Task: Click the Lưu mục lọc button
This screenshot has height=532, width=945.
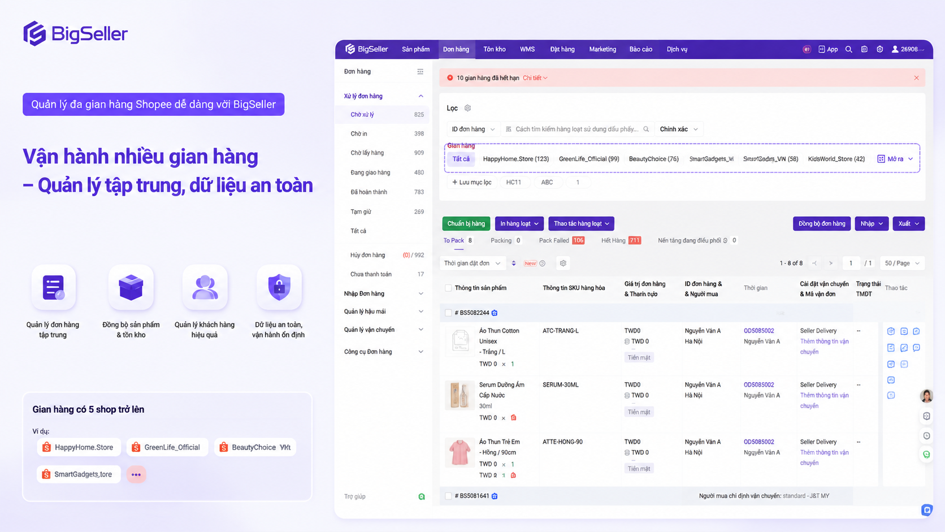Action: point(472,182)
